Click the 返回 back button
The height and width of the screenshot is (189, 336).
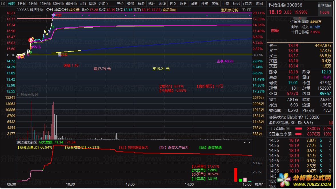259,4
